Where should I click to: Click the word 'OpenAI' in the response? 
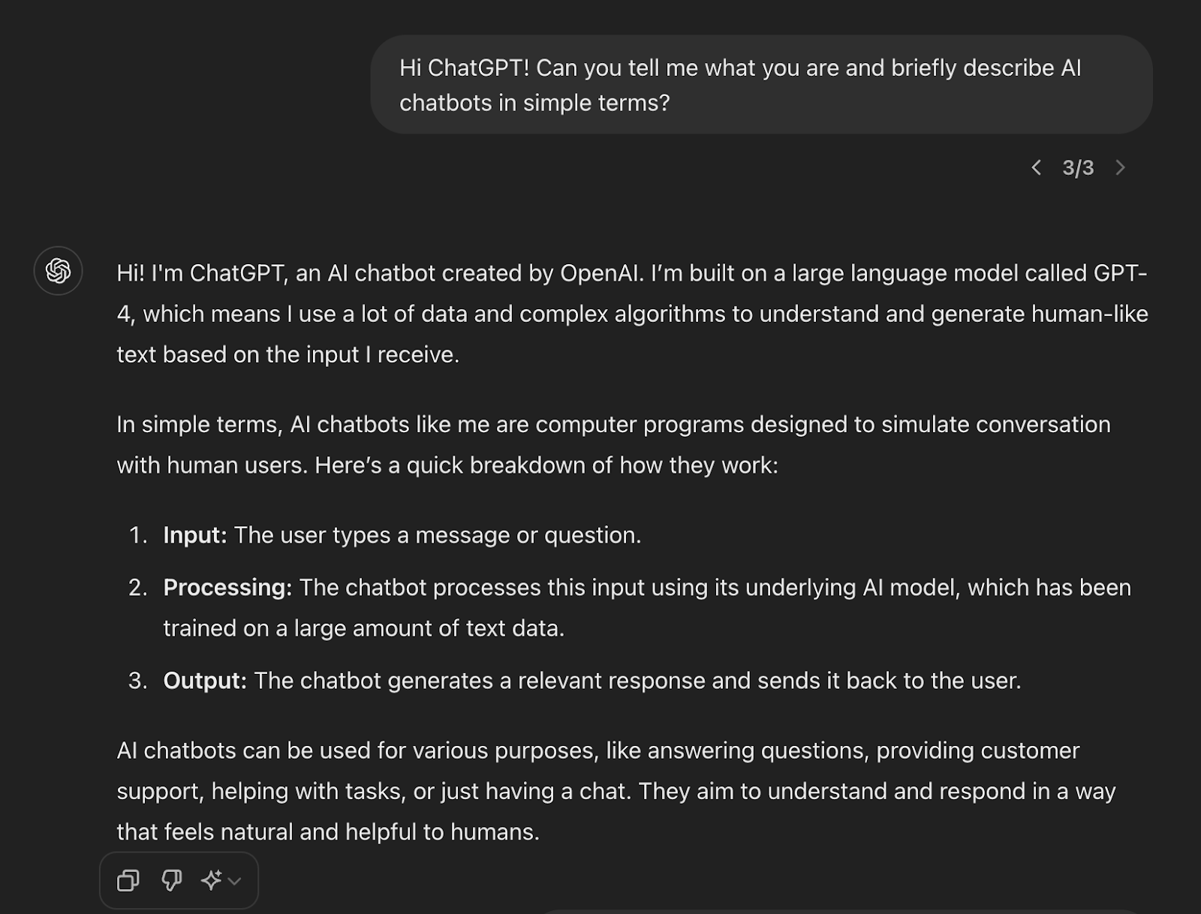[601, 273]
